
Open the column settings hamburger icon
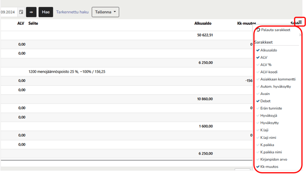(300, 22)
